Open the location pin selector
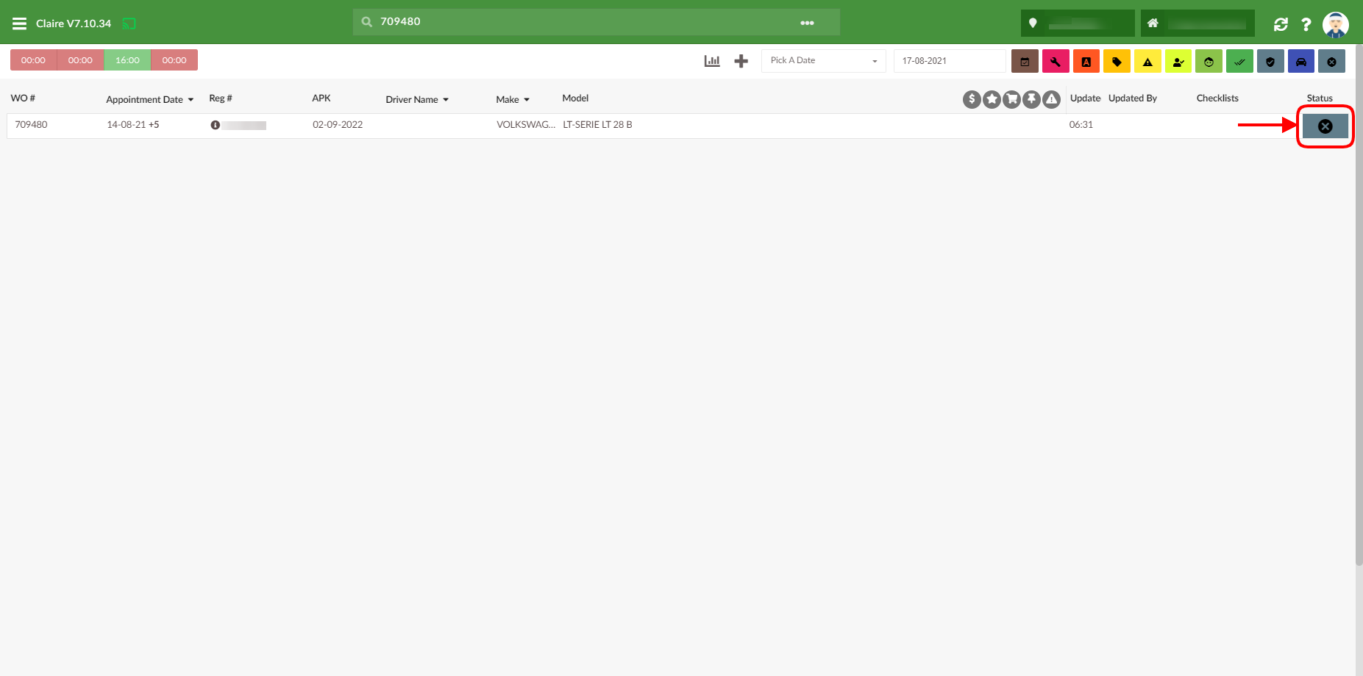This screenshot has width=1363, height=676. point(1078,23)
